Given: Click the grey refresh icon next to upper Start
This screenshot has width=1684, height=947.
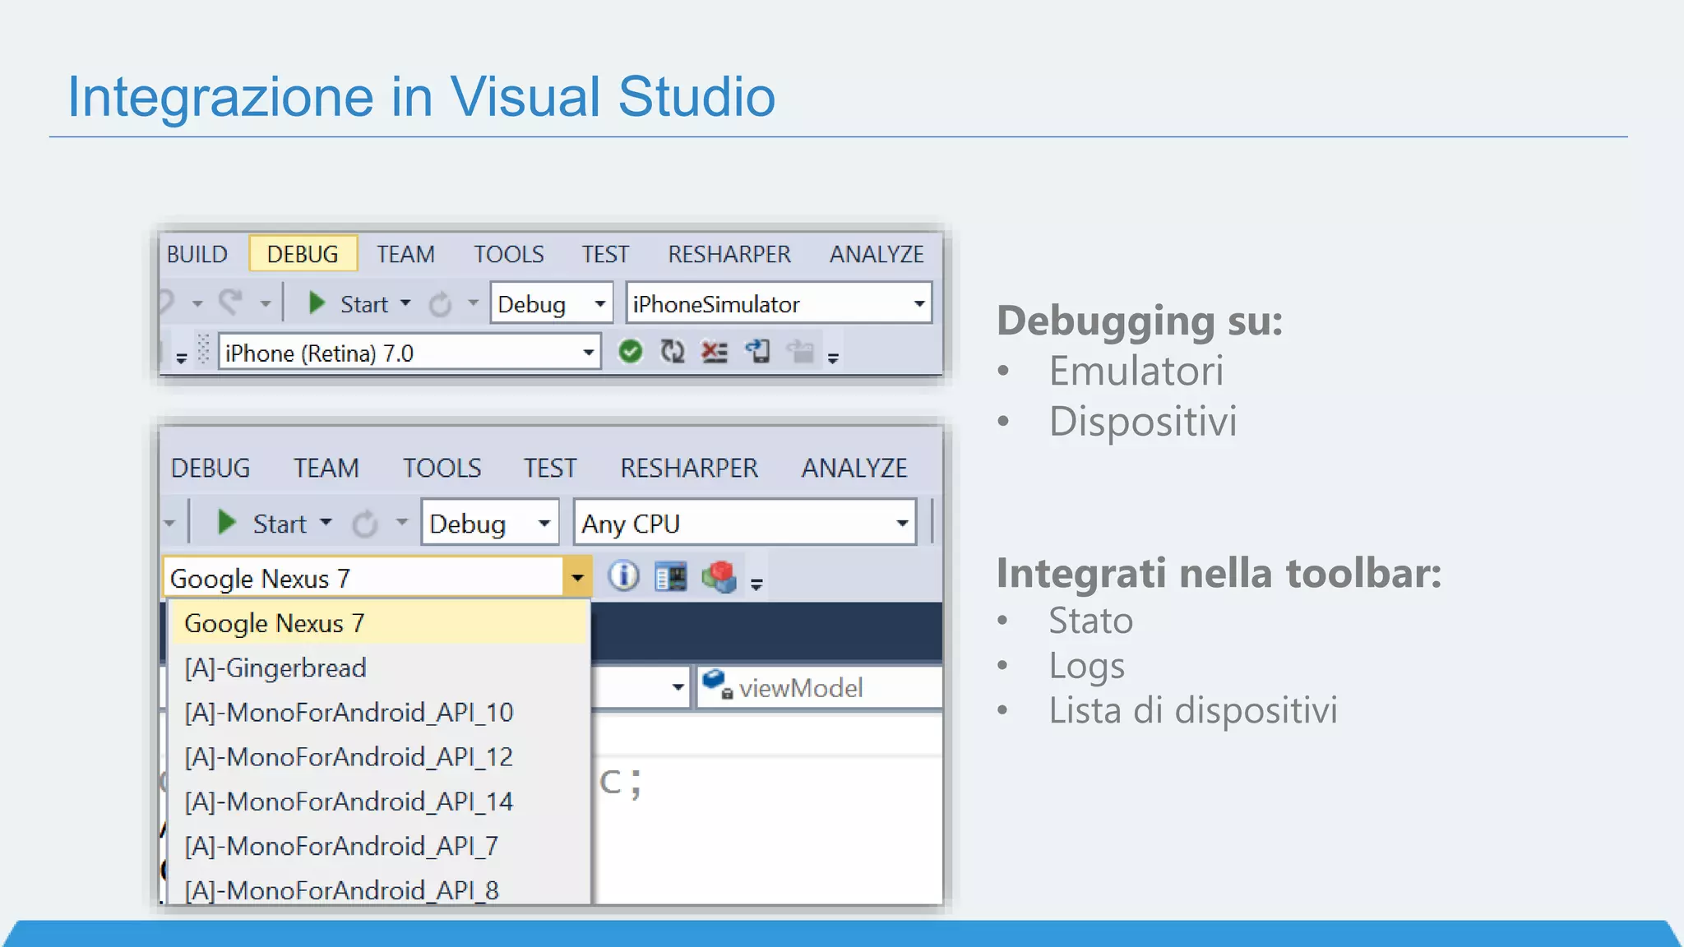Looking at the screenshot, I should click(x=440, y=304).
